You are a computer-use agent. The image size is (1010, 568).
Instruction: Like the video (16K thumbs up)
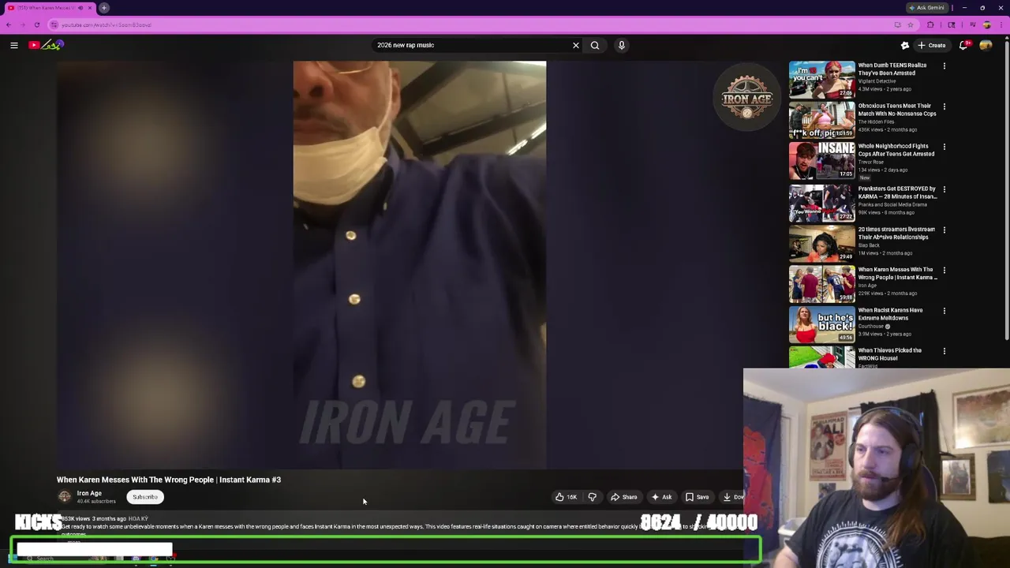[x=567, y=497]
